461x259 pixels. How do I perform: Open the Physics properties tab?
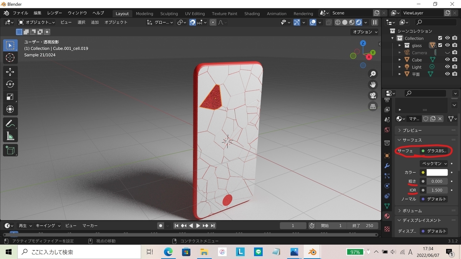coord(387,186)
